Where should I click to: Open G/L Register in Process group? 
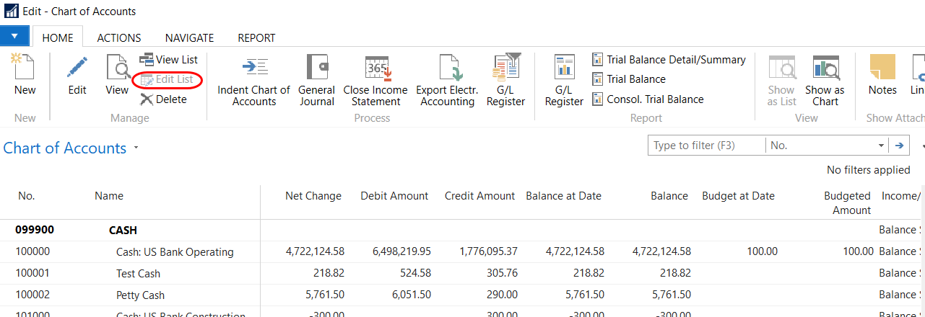tap(505, 68)
